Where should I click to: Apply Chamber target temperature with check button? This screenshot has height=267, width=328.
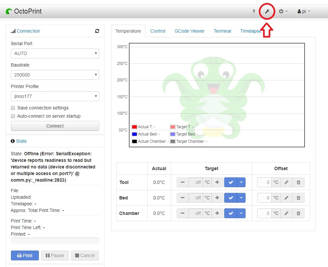[x=231, y=213]
